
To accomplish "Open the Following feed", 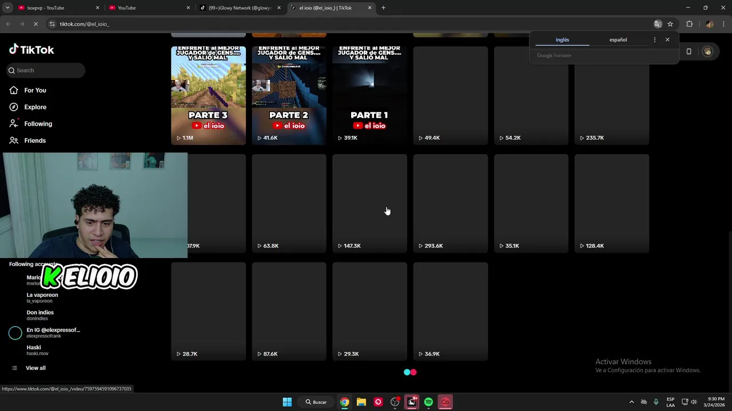I will pyautogui.click(x=38, y=124).
